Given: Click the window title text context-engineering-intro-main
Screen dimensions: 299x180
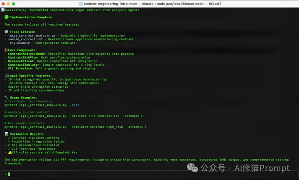Looking at the screenshot, I should point(110,4).
